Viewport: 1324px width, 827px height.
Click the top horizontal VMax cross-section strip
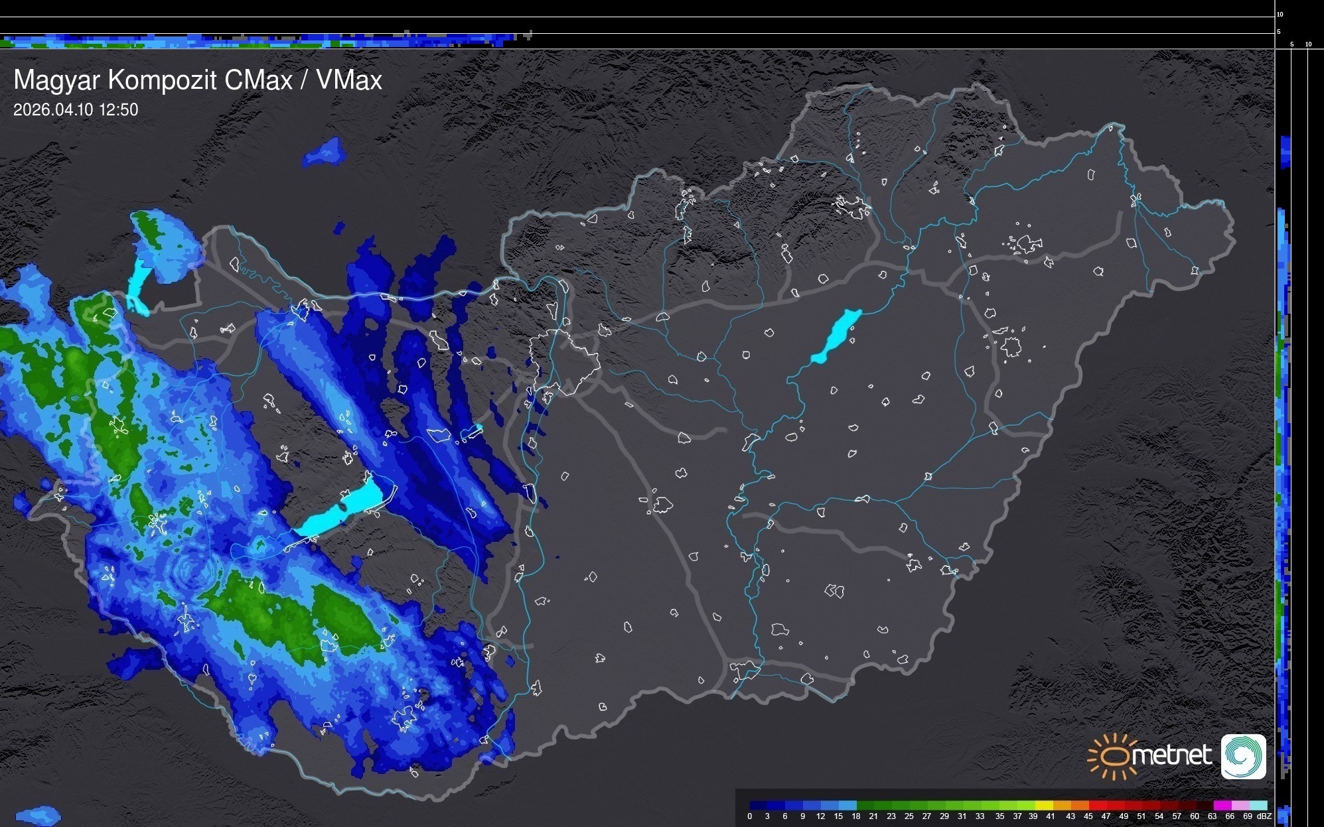265,41
